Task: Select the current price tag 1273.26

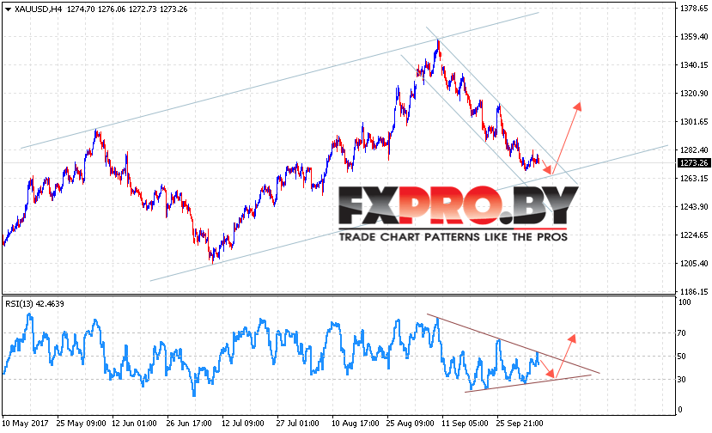Action: [x=694, y=163]
